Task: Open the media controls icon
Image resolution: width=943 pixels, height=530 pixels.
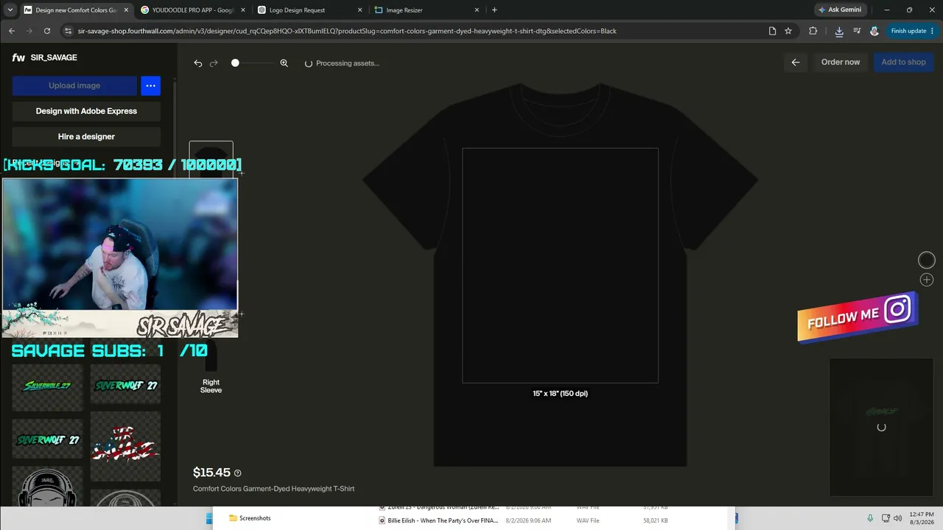Action: click(x=857, y=31)
